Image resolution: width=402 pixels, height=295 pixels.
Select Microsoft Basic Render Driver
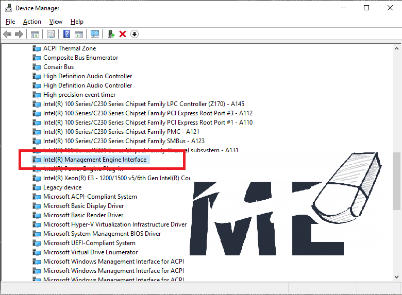point(83,215)
